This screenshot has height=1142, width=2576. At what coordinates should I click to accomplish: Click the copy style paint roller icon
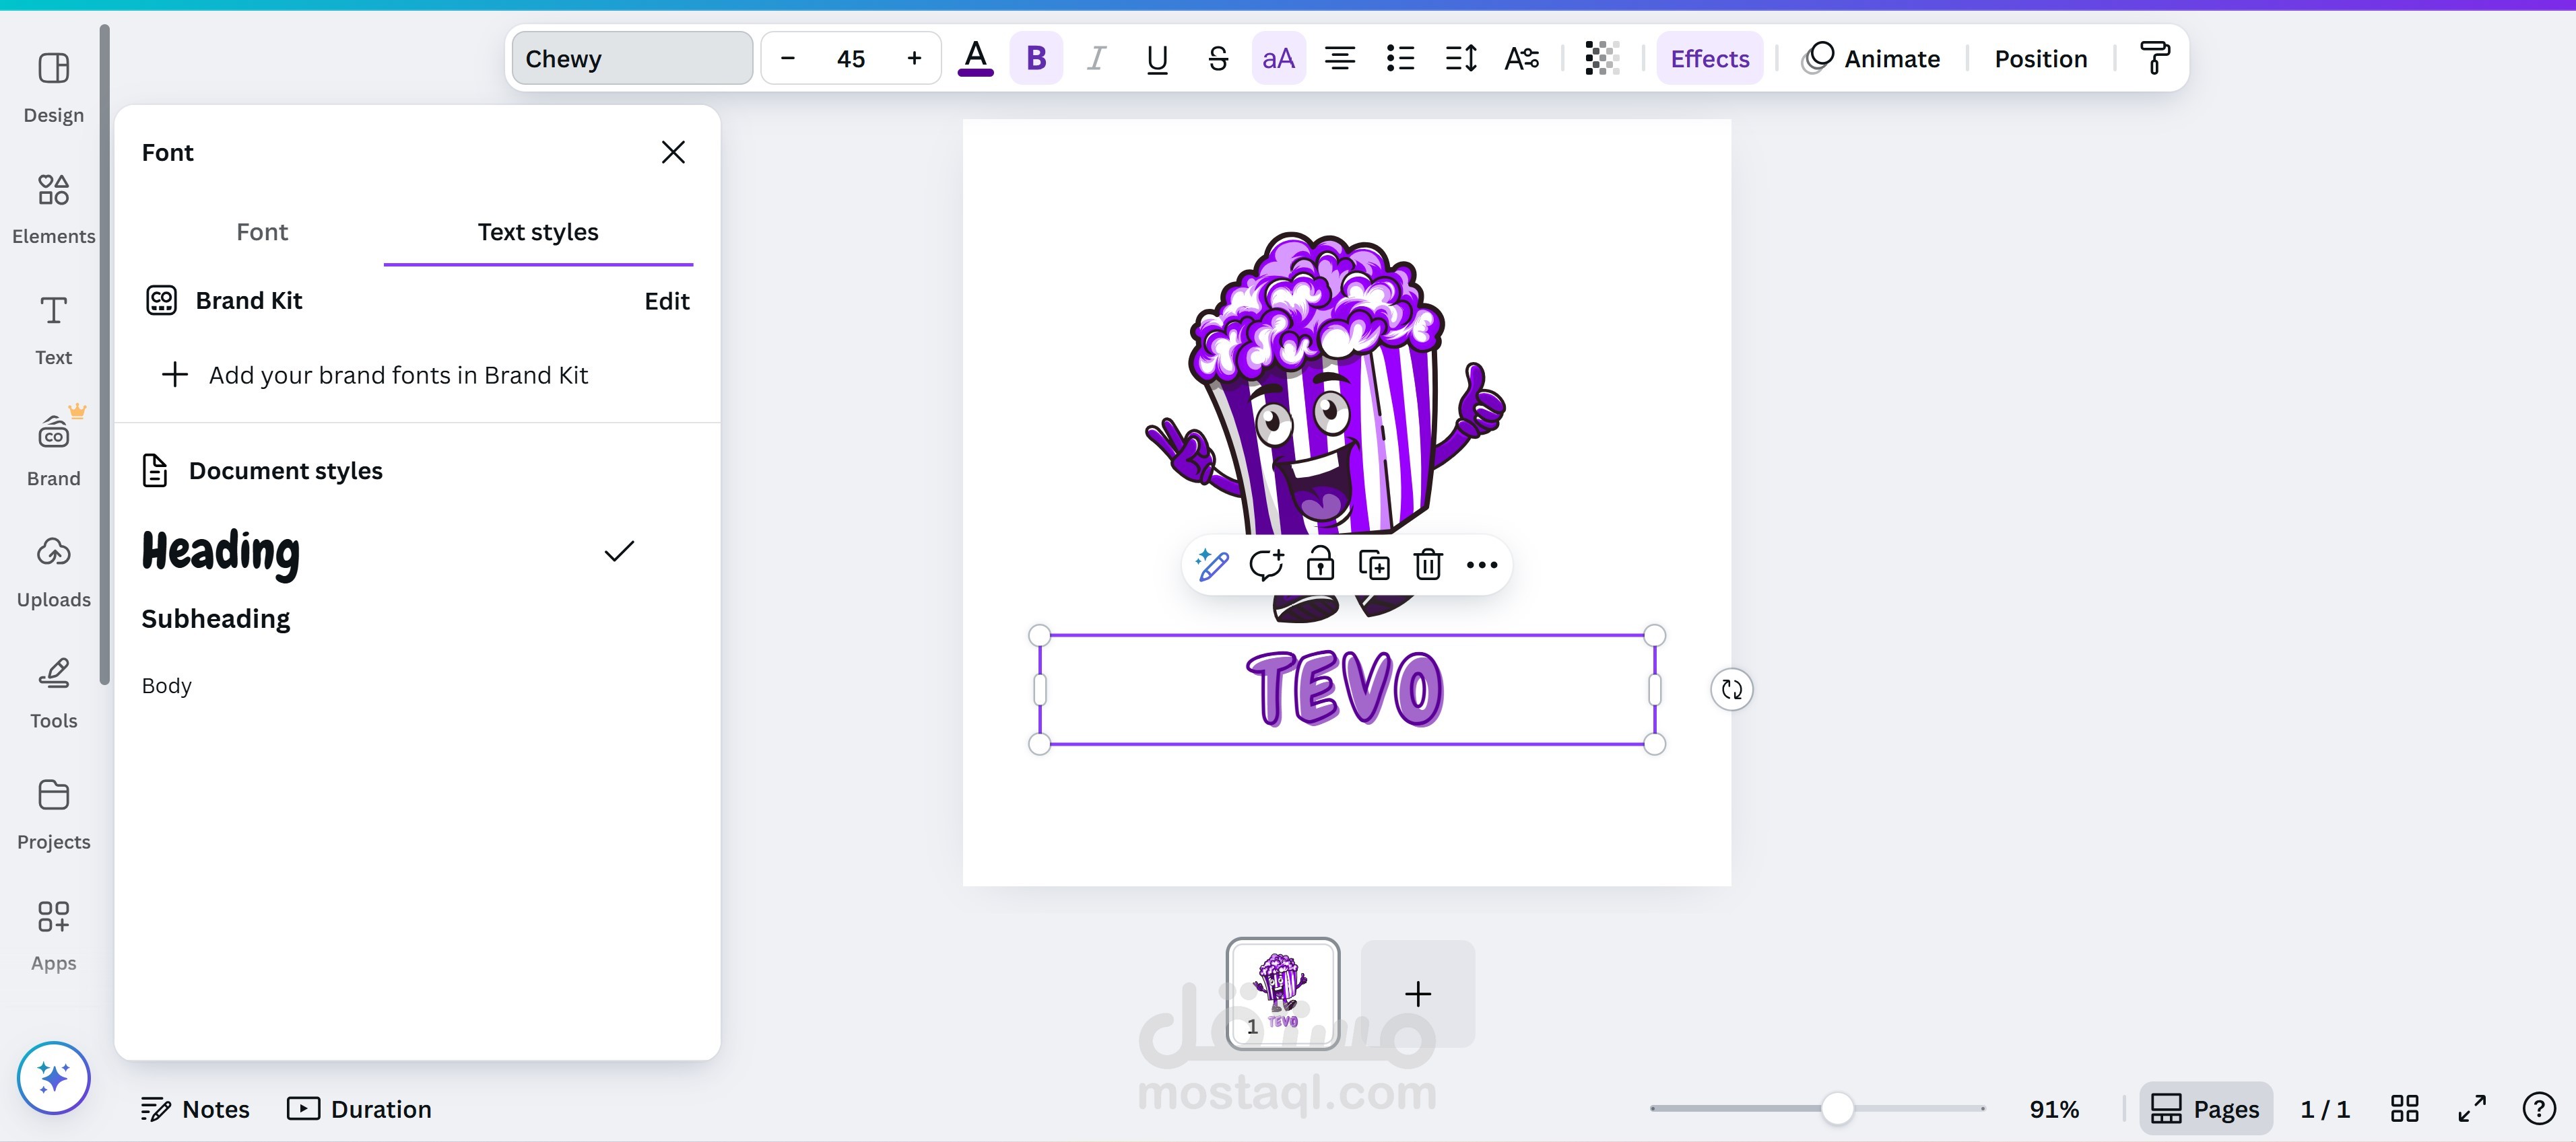[x=2154, y=58]
